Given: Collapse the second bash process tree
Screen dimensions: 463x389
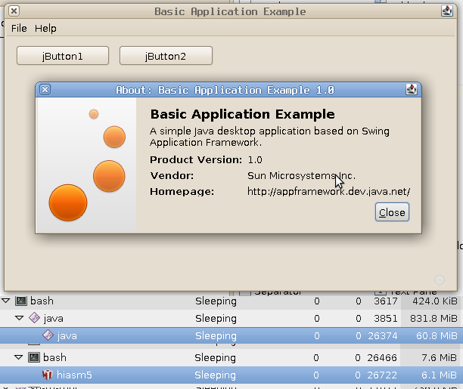Looking at the screenshot, I should pyautogui.click(x=20, y=357).
